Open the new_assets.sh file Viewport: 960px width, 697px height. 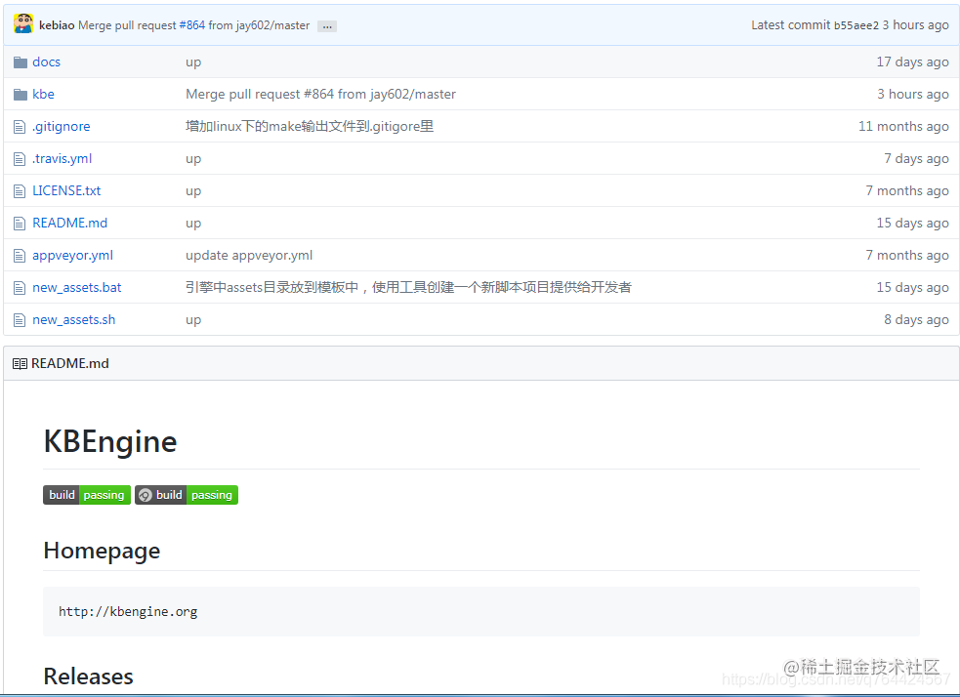pyautogui.click(x=73, y=319)
